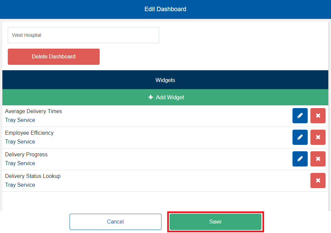Save the dashboard changes
Image resolution: width=331 pixels, height=233 pixels.
[215, 222]
